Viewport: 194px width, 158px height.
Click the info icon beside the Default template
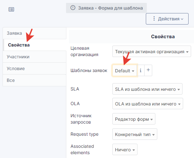pyautogui.click(x=140, y=70)
